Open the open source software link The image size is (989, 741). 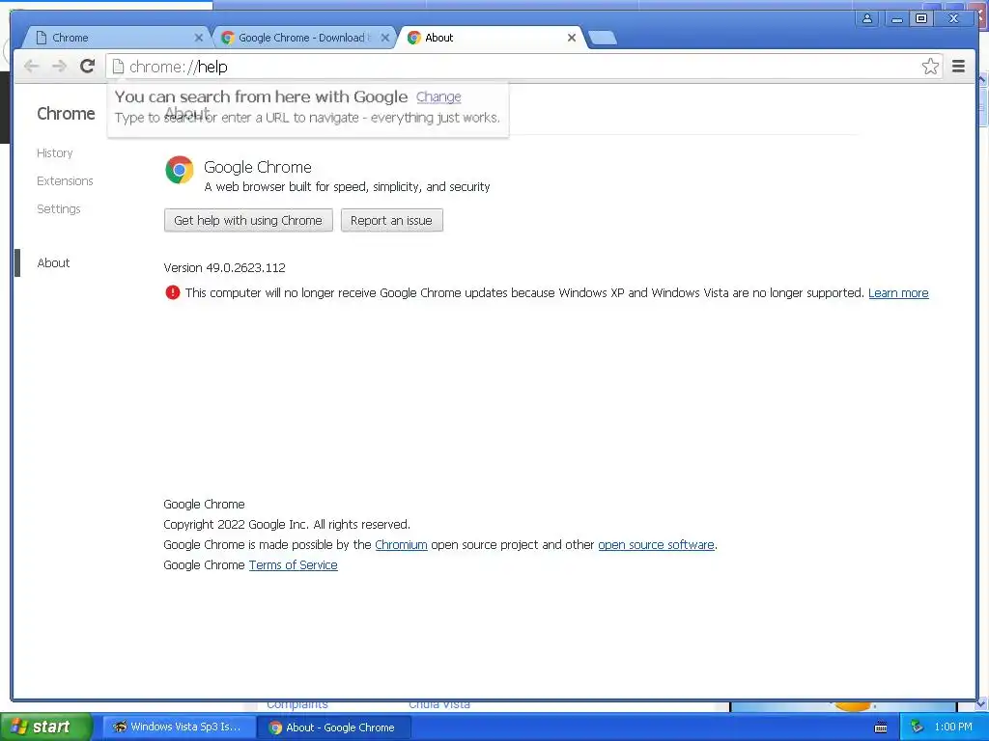(656, 545)
